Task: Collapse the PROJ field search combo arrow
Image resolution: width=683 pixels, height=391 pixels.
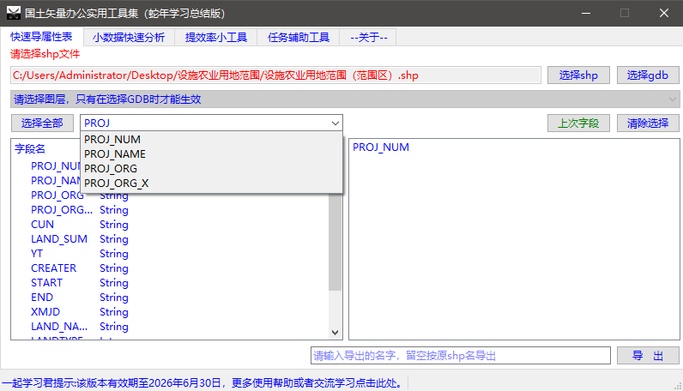Action: pyautogui.click(x=335, y=123)
